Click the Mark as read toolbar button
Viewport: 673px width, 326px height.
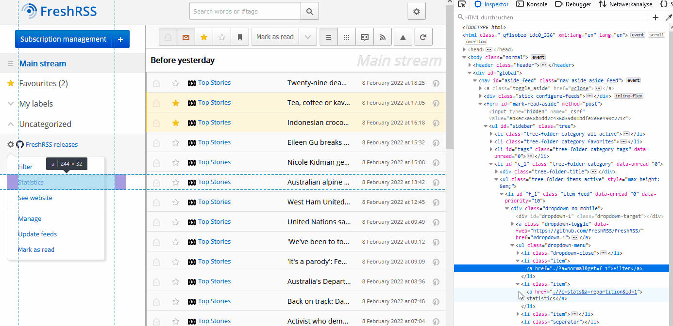[275, 37]
